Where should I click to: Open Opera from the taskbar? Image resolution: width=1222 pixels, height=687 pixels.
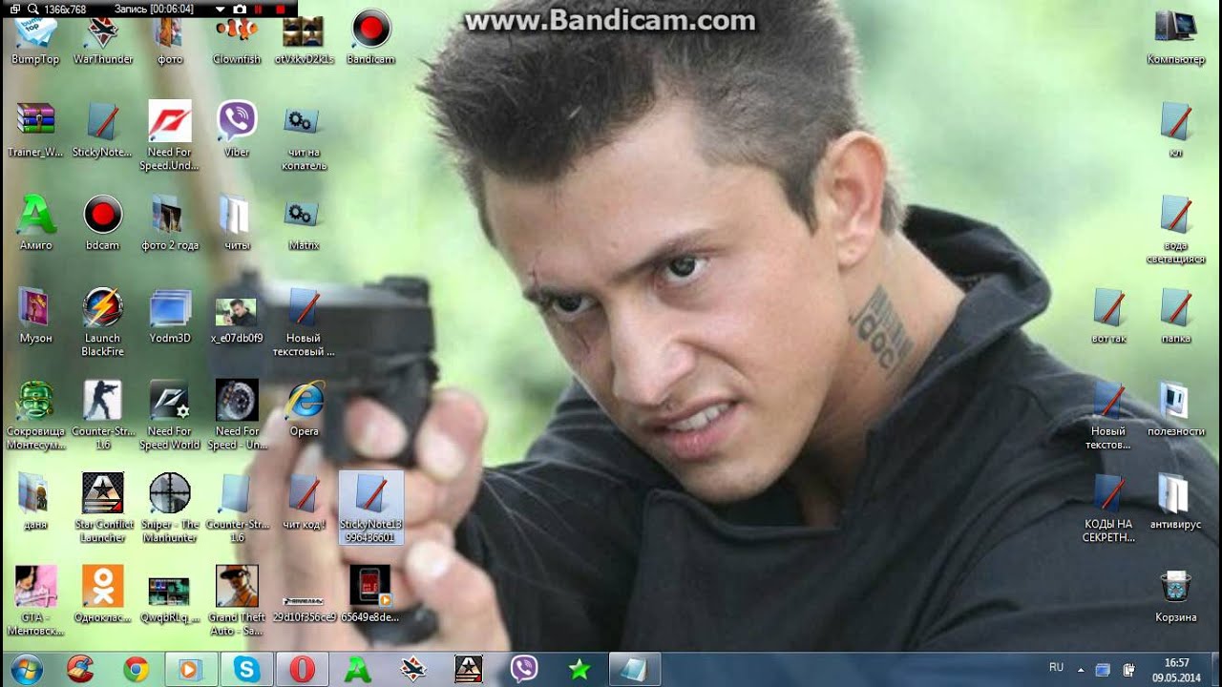pos(302,670)
